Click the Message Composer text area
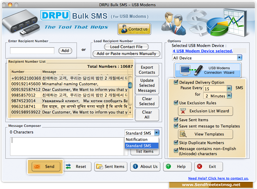This screenshot has width=257, height=189. [67, 146]
